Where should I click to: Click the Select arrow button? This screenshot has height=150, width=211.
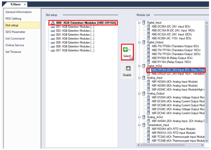(127, 52)
